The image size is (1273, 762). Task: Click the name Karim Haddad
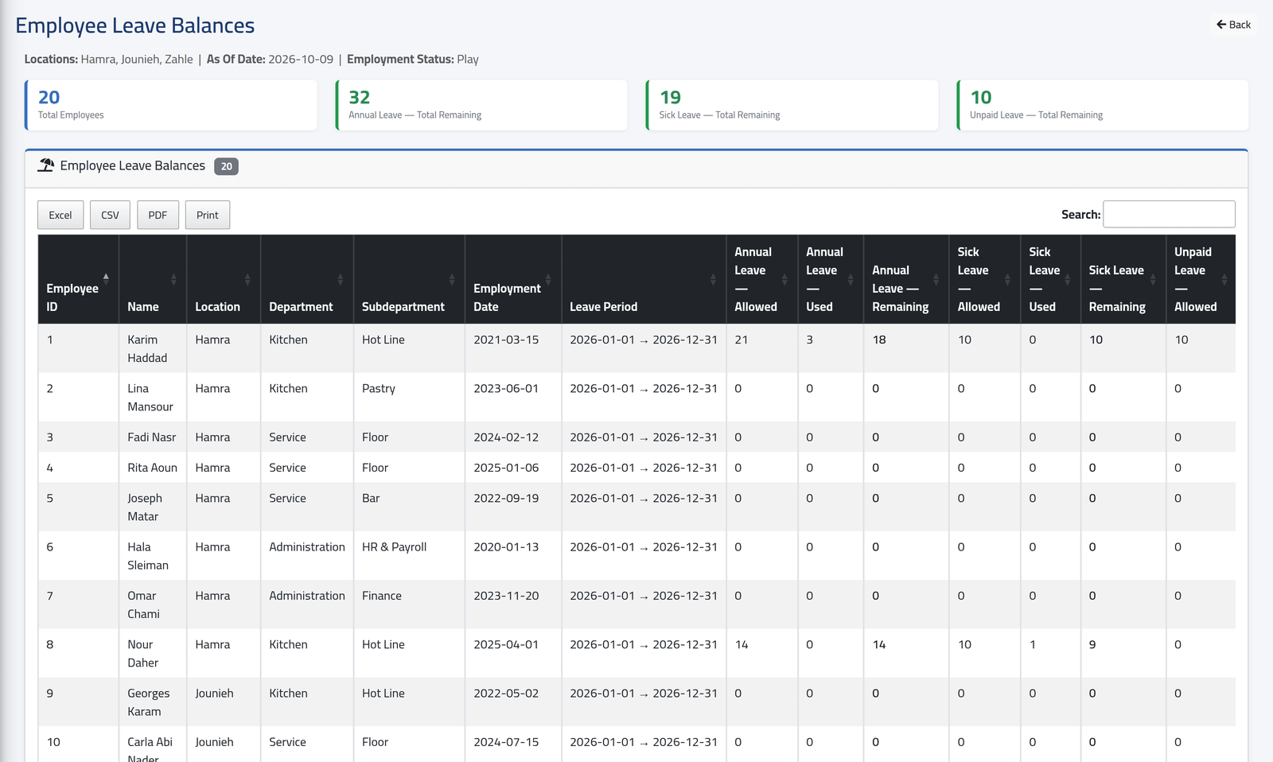coord(147,348)
